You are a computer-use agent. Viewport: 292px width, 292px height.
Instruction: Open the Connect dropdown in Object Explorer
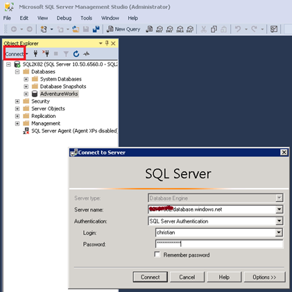27,54
